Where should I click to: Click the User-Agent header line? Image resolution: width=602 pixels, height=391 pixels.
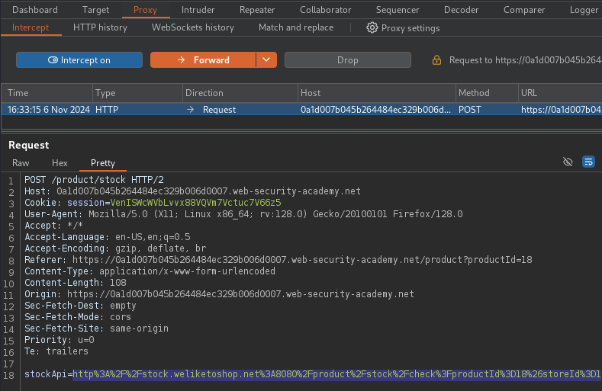coord(243,214)
